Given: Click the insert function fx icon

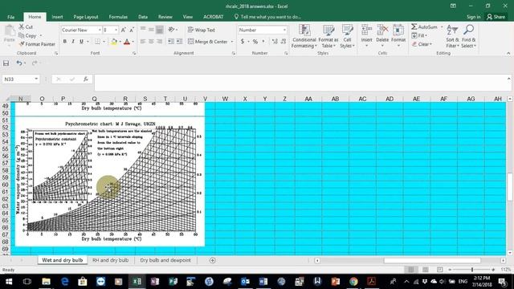Looking at the screenshot, I should 86,79.
